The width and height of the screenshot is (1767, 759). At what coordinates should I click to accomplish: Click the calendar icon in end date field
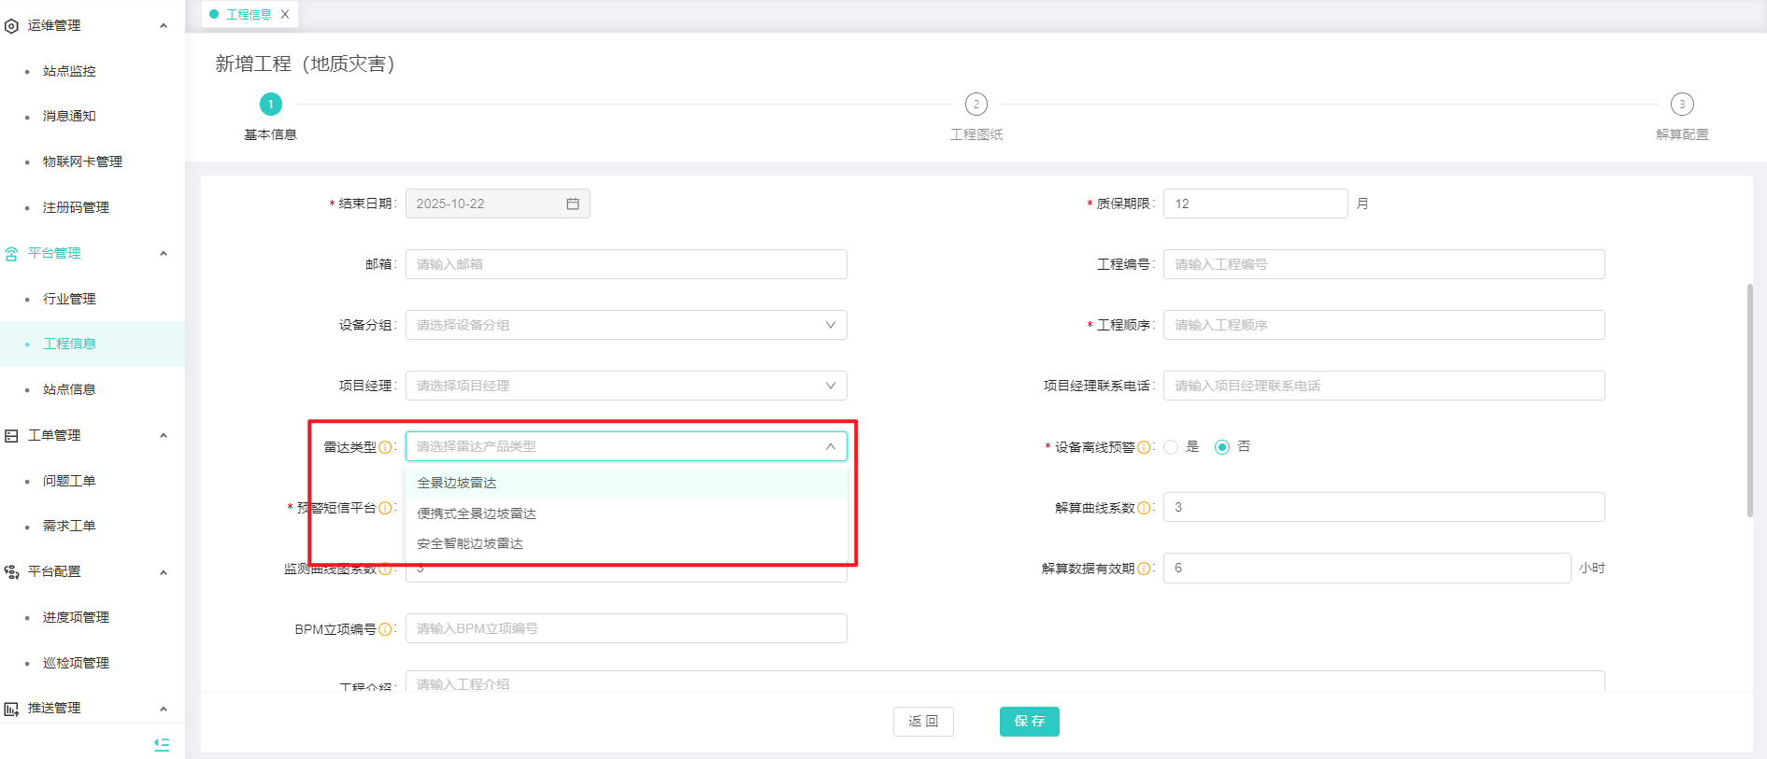pyautogui.click(x=572, y=204)
